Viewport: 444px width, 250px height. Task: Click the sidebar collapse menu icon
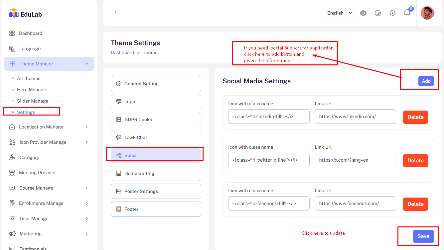point(117,13)
